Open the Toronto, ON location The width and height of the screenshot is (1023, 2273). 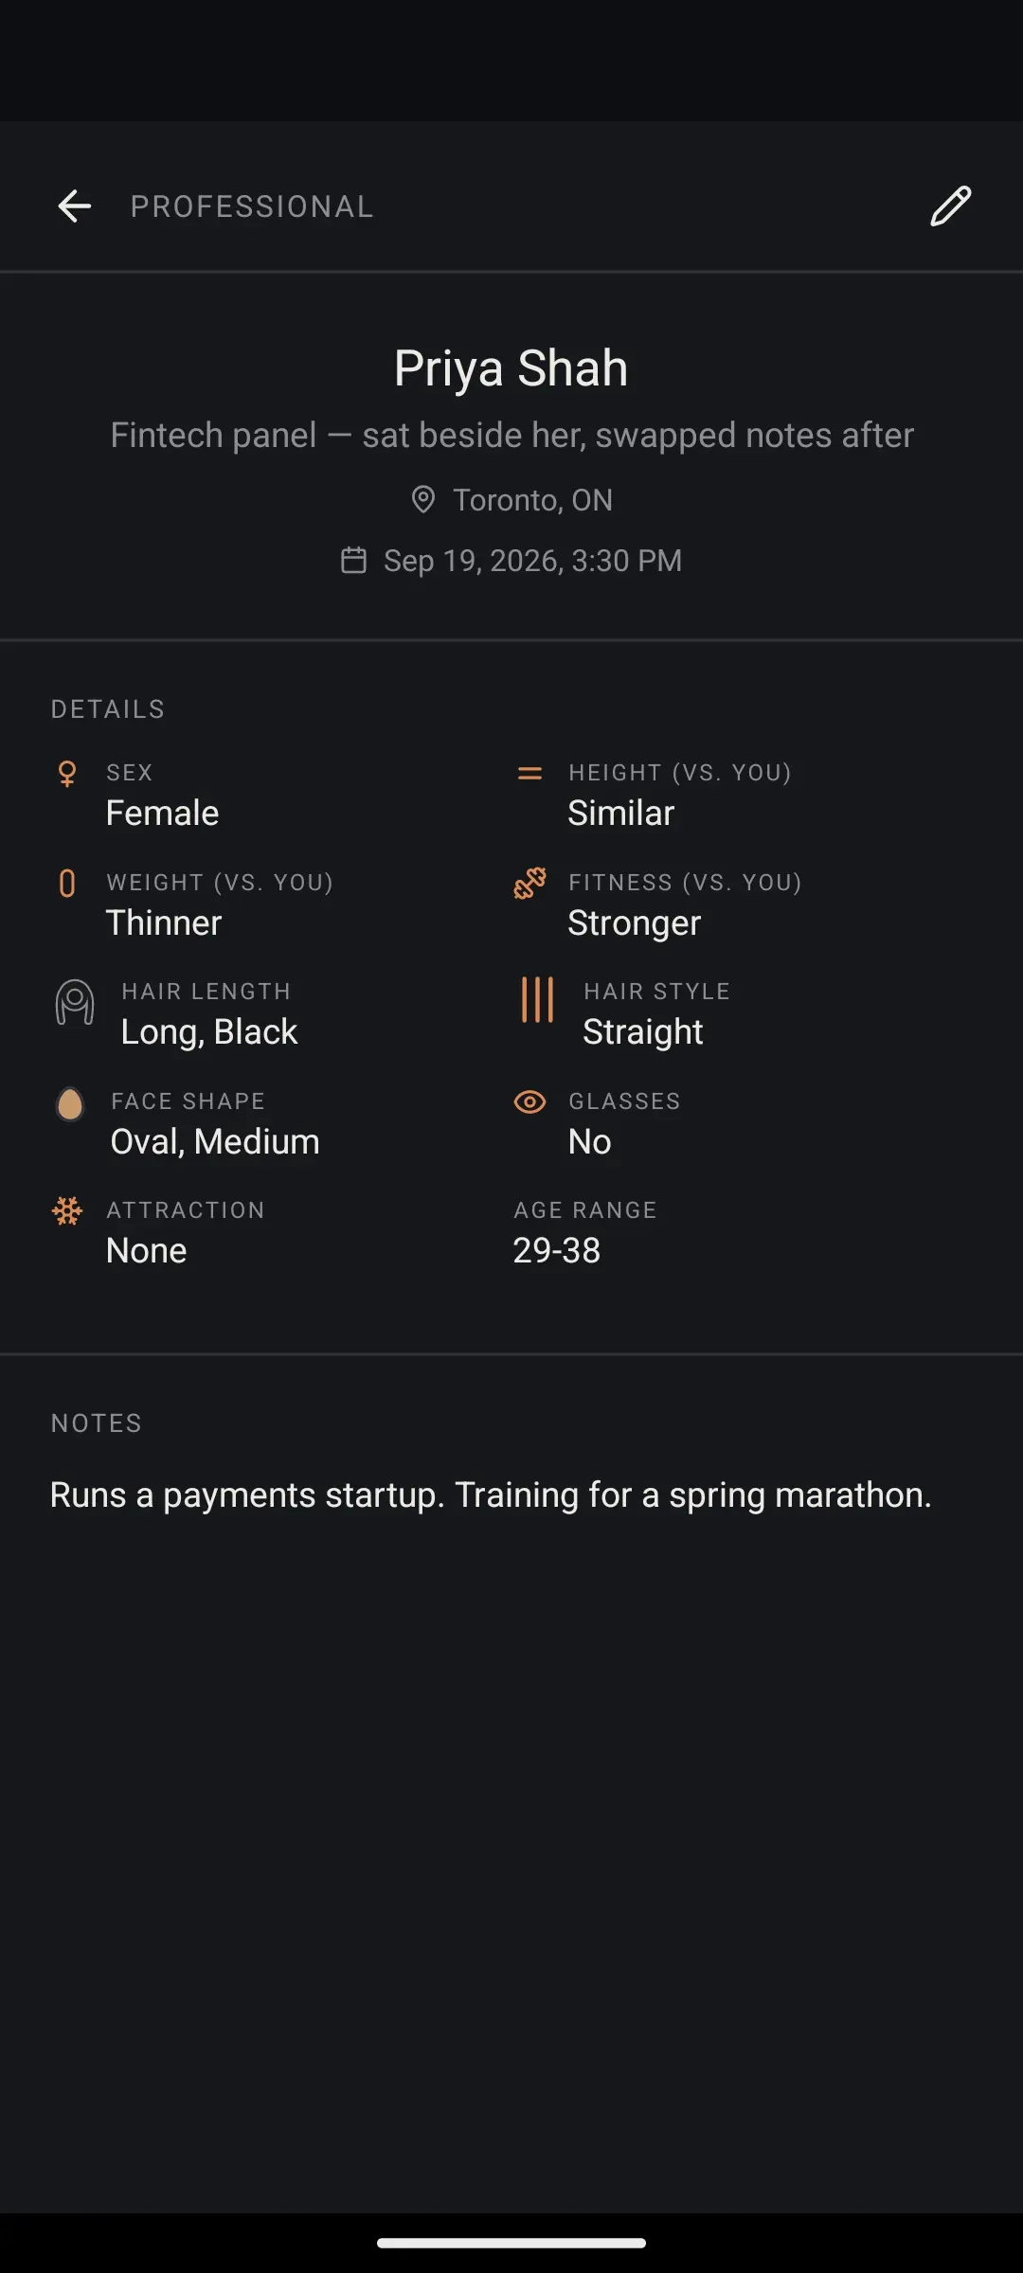point(532,500)
